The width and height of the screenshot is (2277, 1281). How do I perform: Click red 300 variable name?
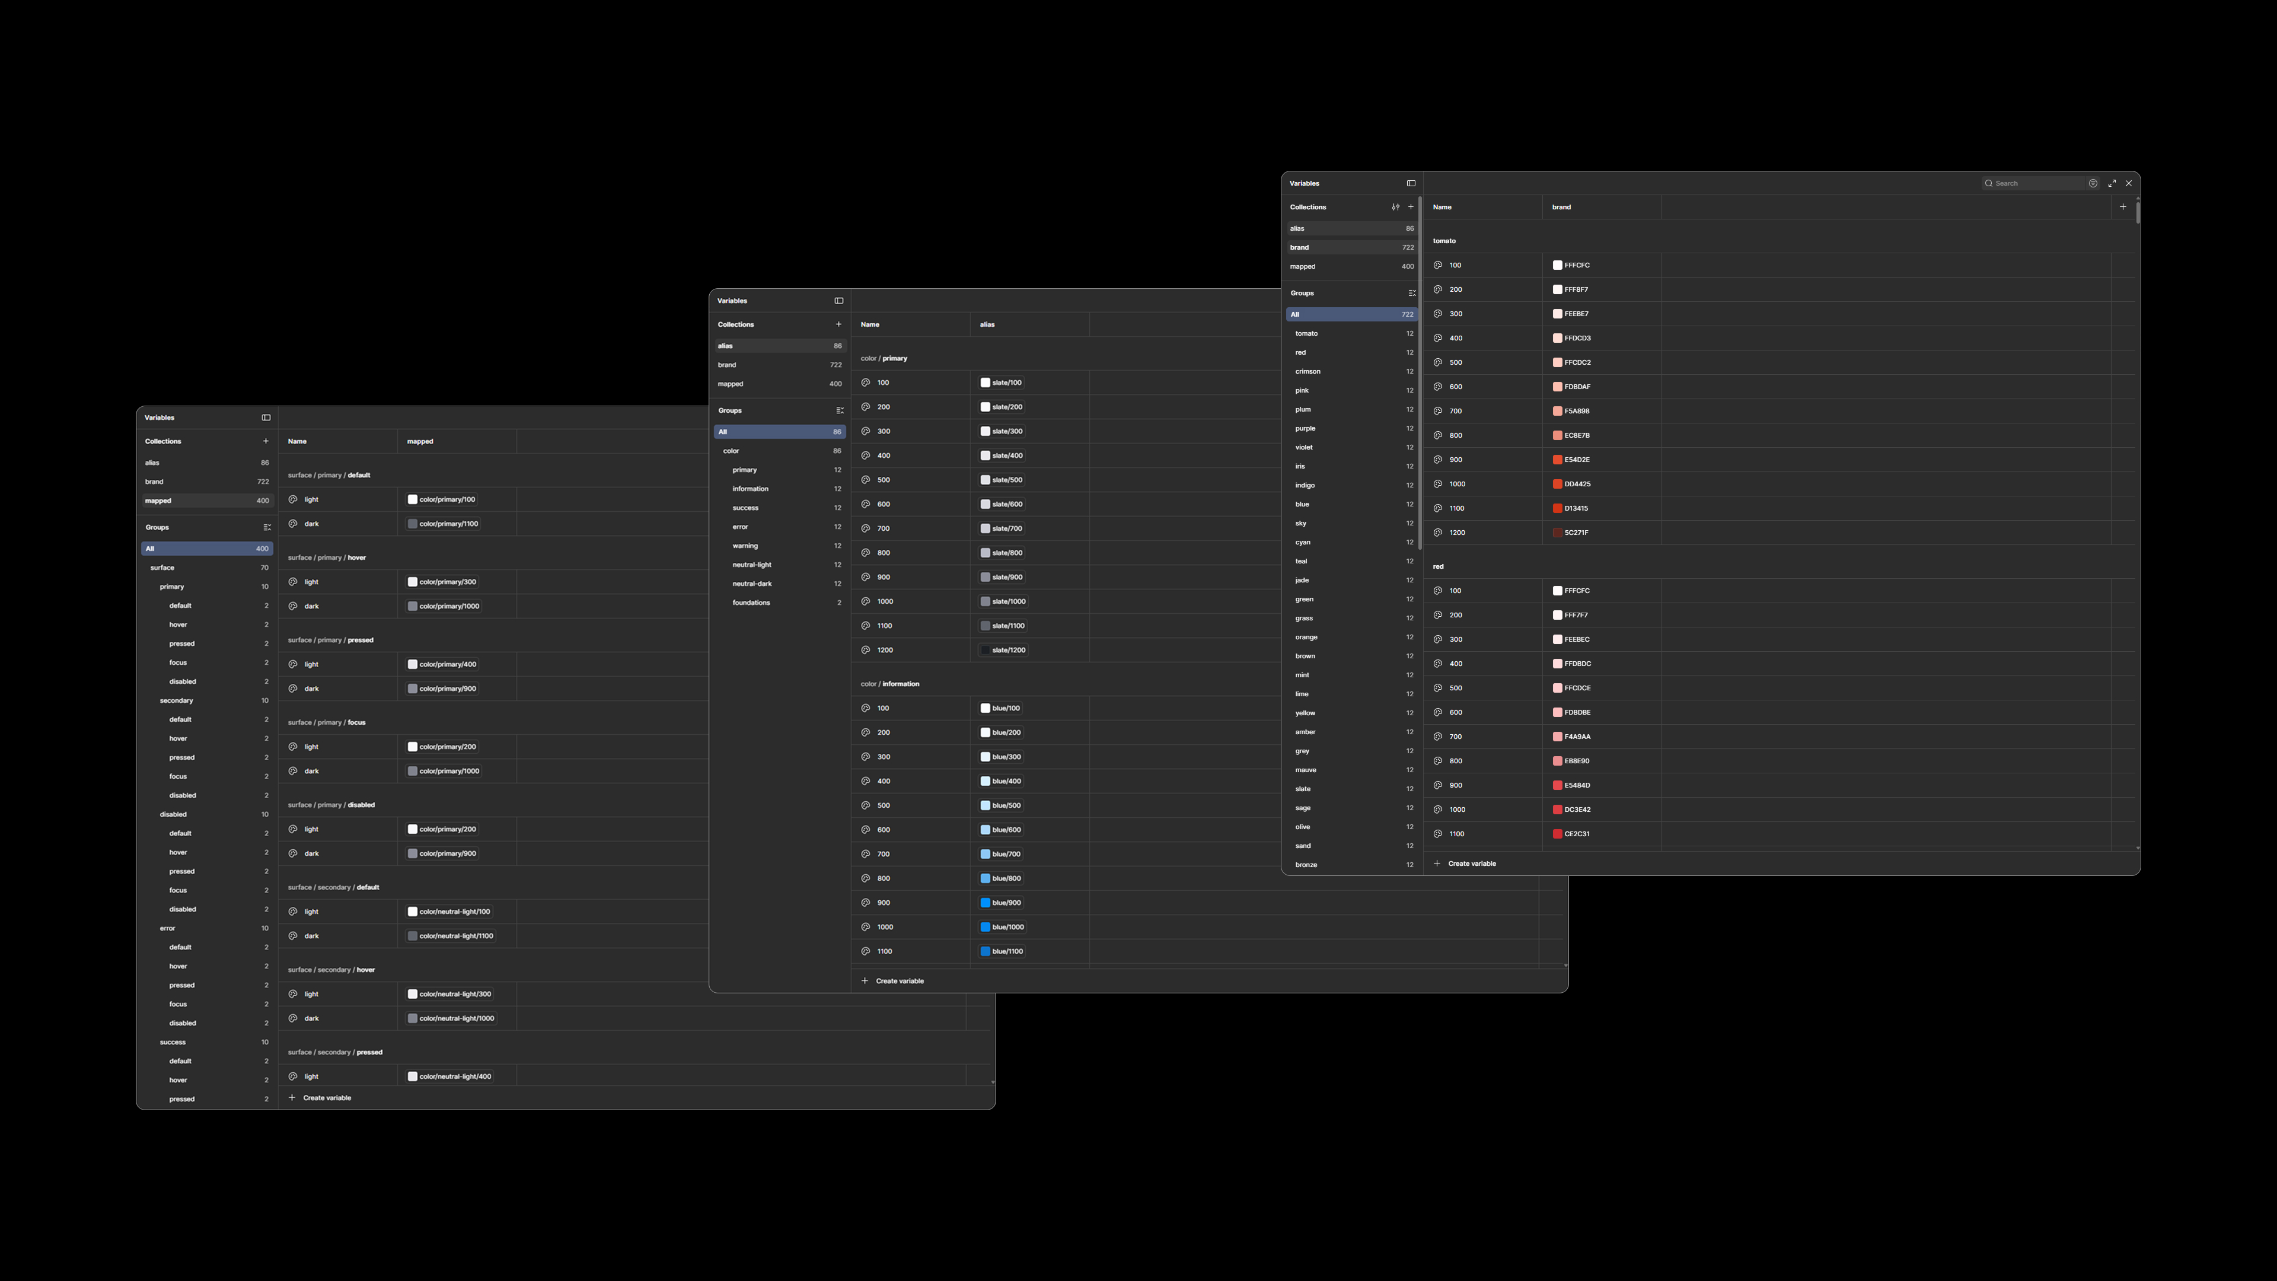pos(1456,639)
